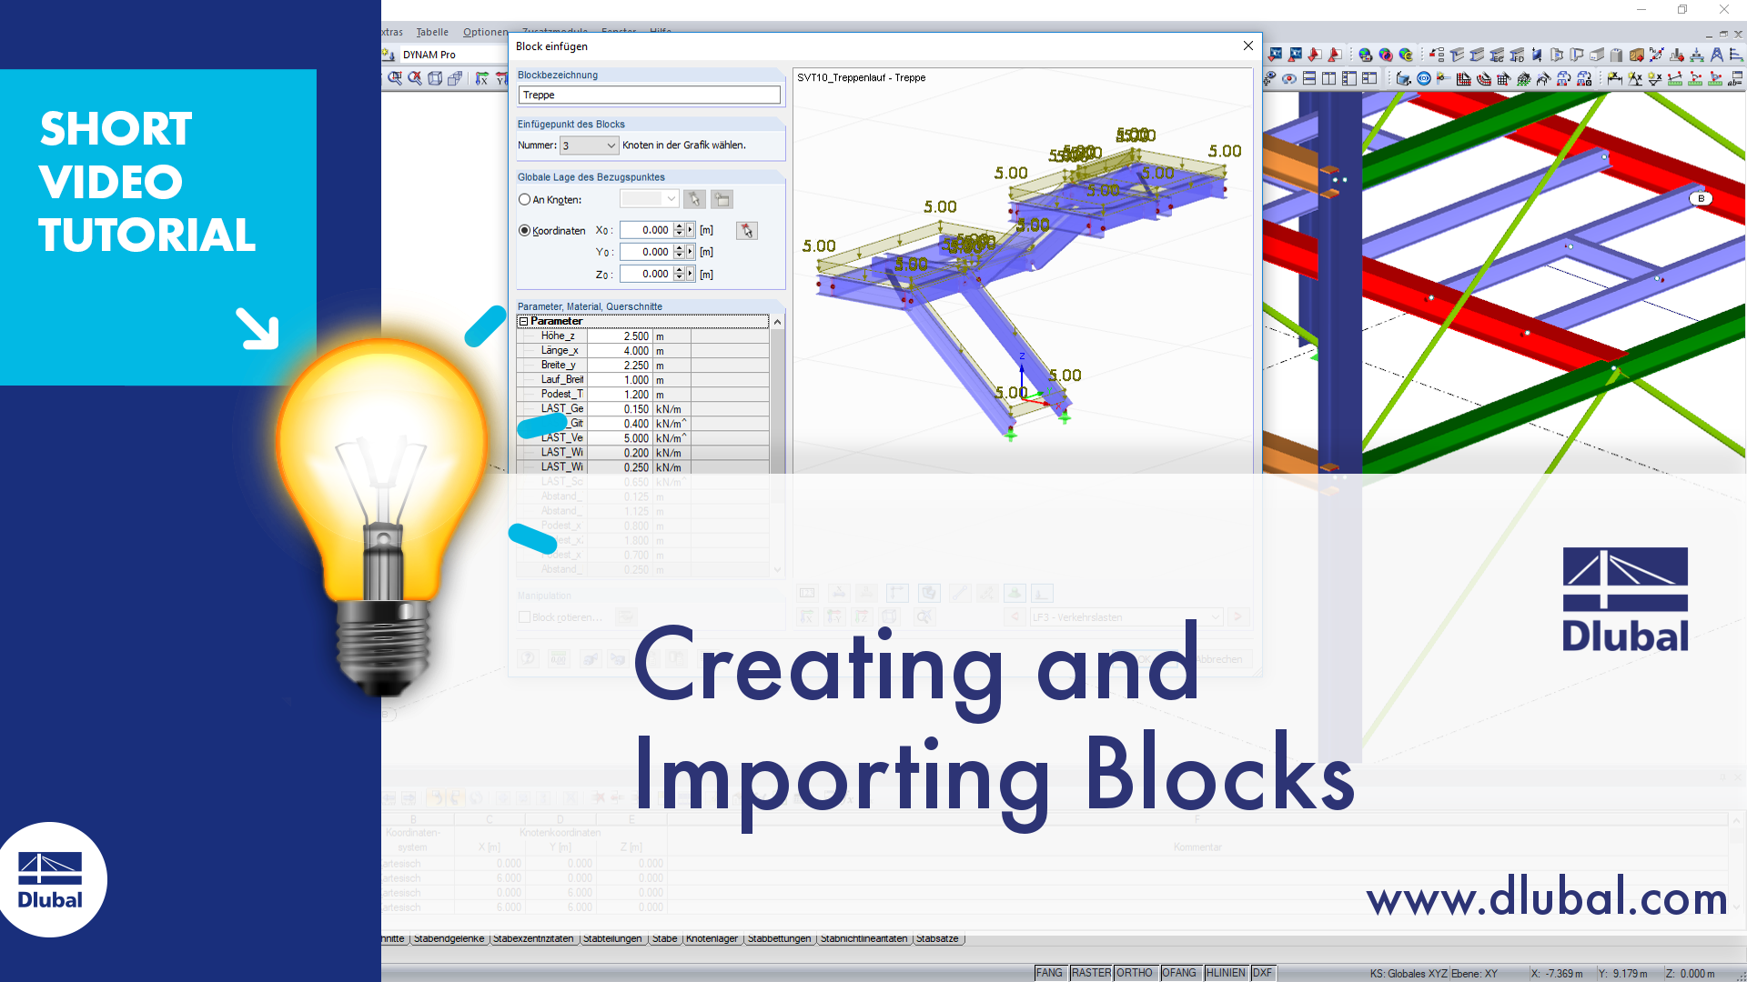Click the wood material block icon

(x=1636, y=55)
